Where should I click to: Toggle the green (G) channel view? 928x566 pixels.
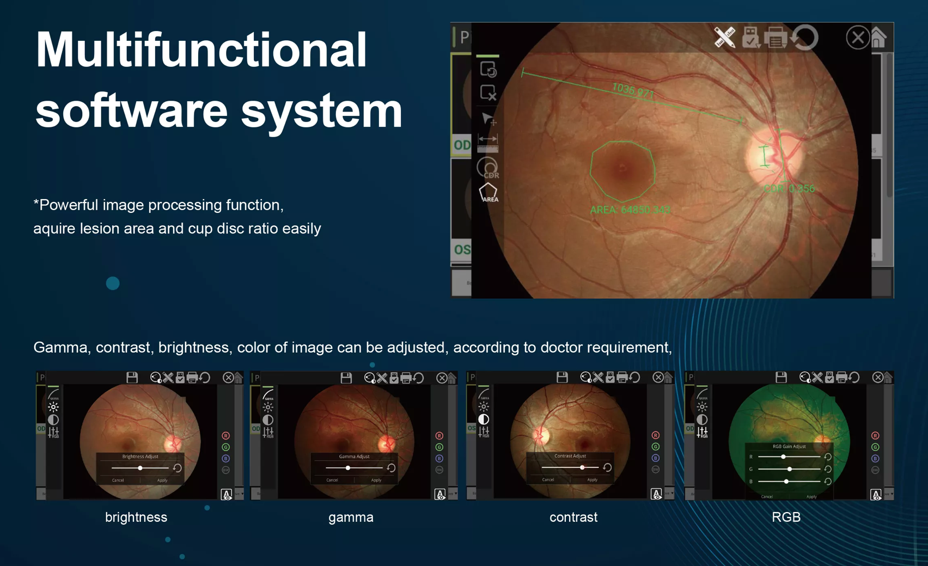tap(226, 447)
